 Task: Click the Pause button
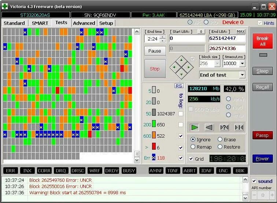[x=155, y=51]
